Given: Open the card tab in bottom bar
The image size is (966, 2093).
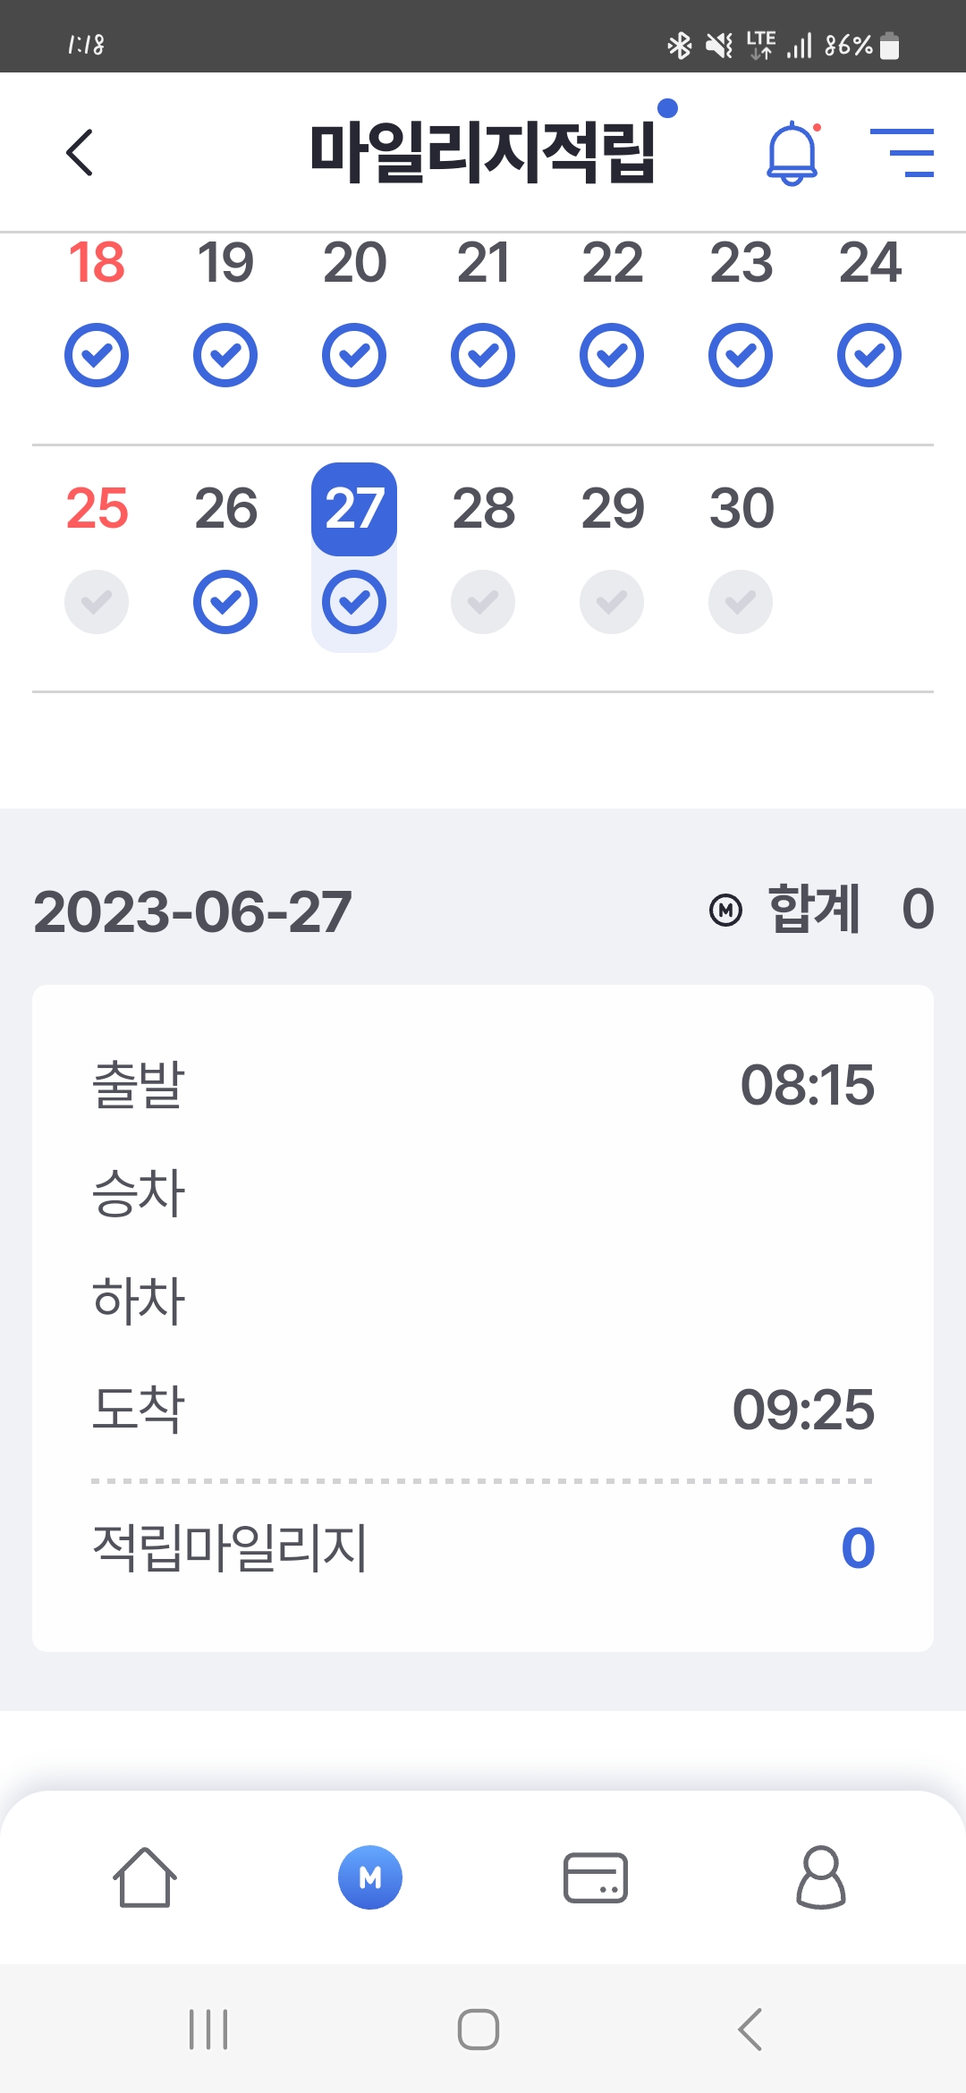Looking at the screenshot, I should [596, 1877].
